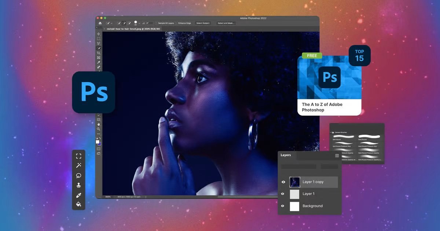The height and width of the screenshot is (231, 440).
Task: Click the lasso icon in floating palette
Action: (x=78, y=175)
